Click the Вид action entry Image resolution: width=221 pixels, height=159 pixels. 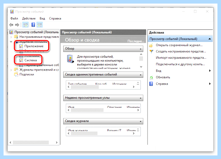click(x=159, y=71)
